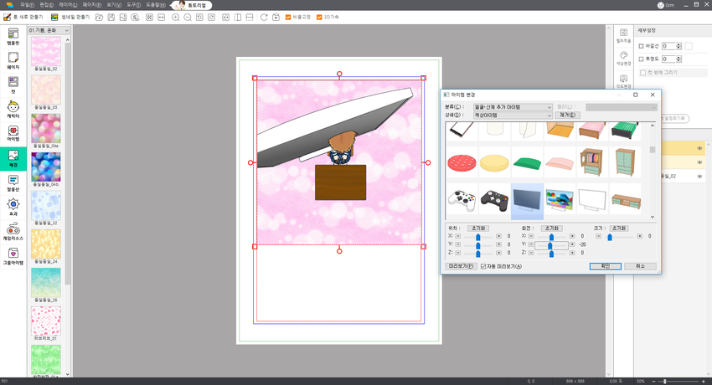Click 초기화 reset button for 회전

tap(552, 228)
